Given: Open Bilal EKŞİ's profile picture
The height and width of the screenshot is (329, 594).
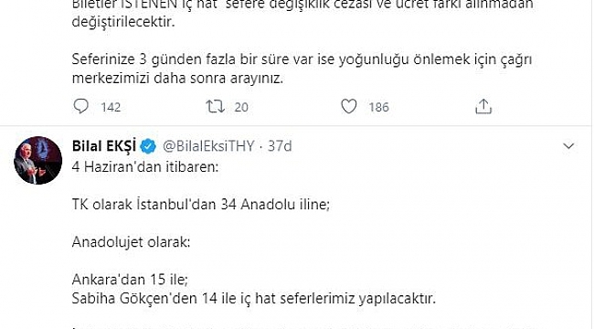Looking at the screenshot, I should [37, 160].
